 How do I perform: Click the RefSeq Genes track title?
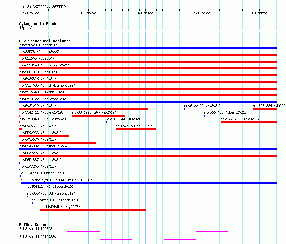32,225
